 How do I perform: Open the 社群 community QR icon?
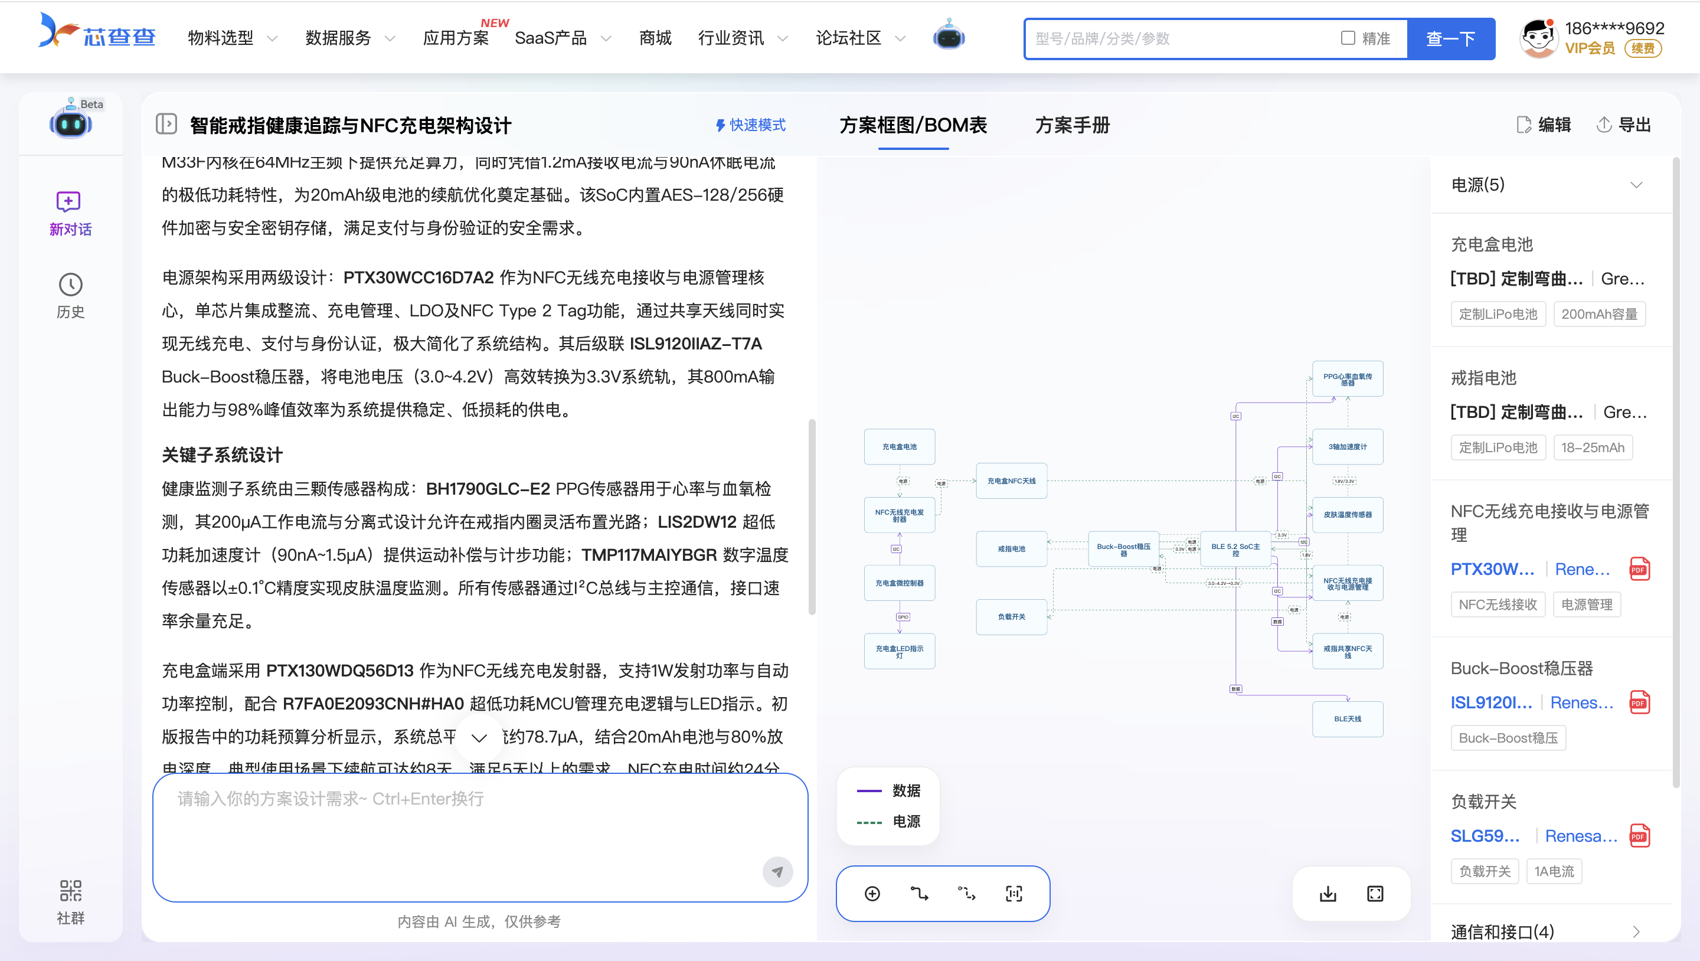pyautogui.click(x=70, y=902)
